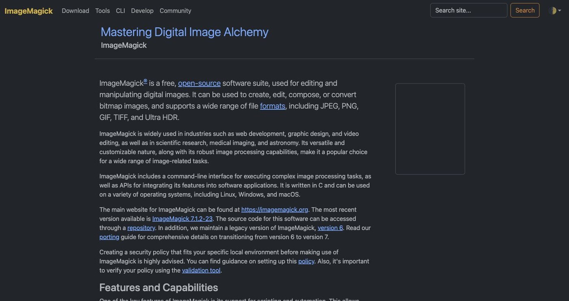Expand the theme mode dropdown arrow
569x301 pixels.
pyautogui.click(x=560, y=11)
